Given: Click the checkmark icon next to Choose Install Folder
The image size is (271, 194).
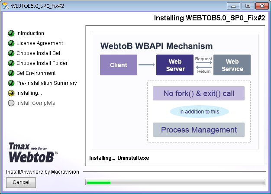Looking at the screenshot, I should tap(11, 63).
